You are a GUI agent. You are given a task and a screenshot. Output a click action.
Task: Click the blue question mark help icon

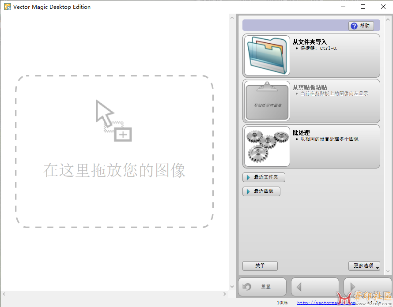point(354,26)
